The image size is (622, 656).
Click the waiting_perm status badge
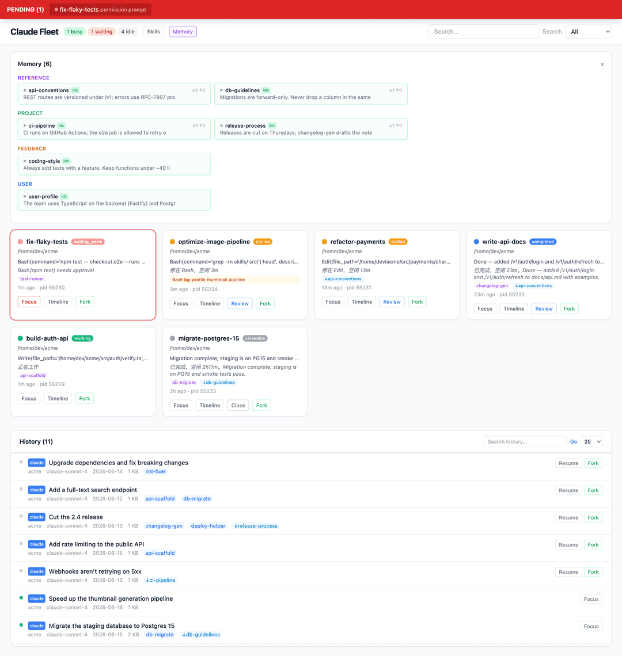point(88,242)
